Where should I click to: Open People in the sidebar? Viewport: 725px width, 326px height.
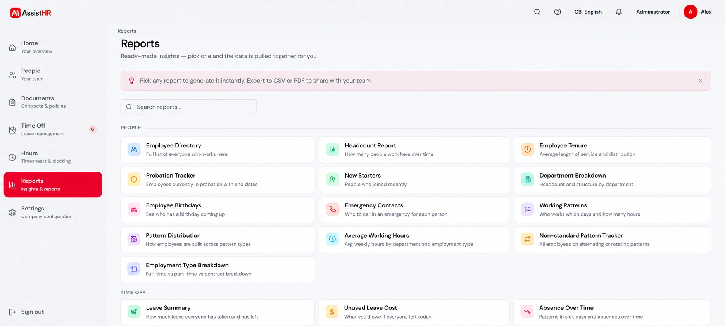(x=53, y=74)
